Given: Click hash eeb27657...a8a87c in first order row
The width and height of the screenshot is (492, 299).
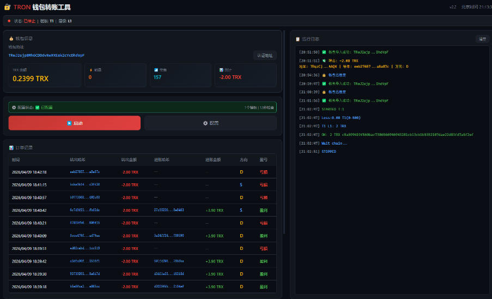Looking at the screenshot, I should (84, 172).
